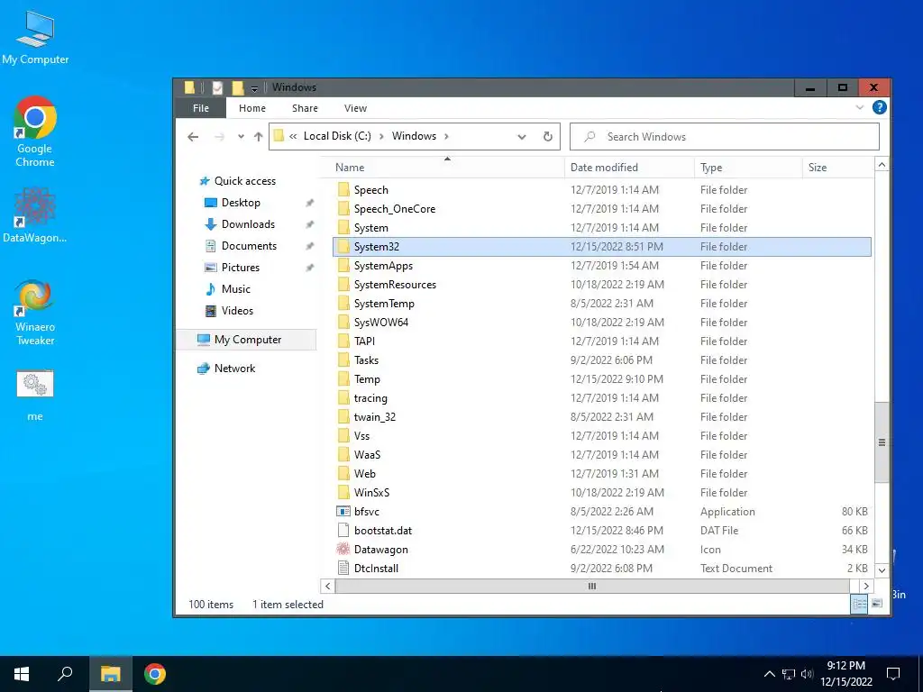
Task: Open Explorer help question mark icon
Action: 880,107
